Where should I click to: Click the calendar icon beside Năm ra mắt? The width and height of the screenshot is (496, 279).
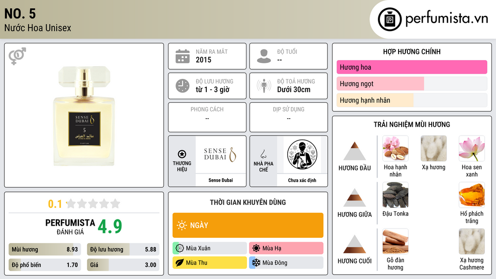pyautogui.click(x=183, y=56)
